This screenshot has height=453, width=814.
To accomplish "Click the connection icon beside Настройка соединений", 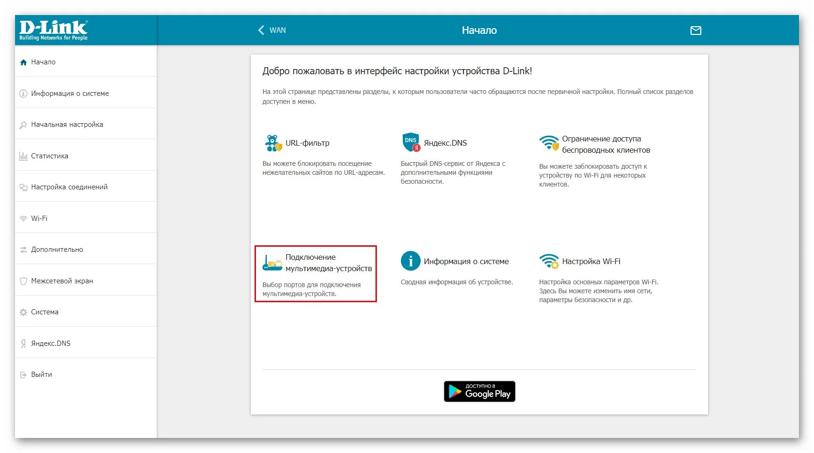I will click(x=23, y=187).
